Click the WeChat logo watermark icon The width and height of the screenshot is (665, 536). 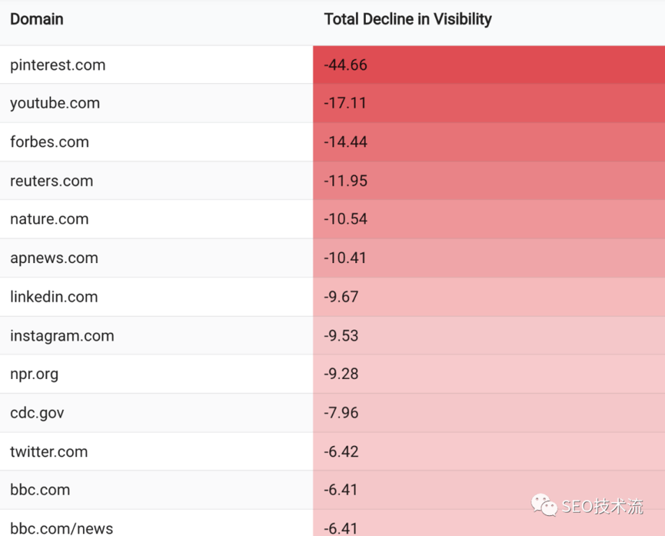pyautogui.click(x=544, y=505)
